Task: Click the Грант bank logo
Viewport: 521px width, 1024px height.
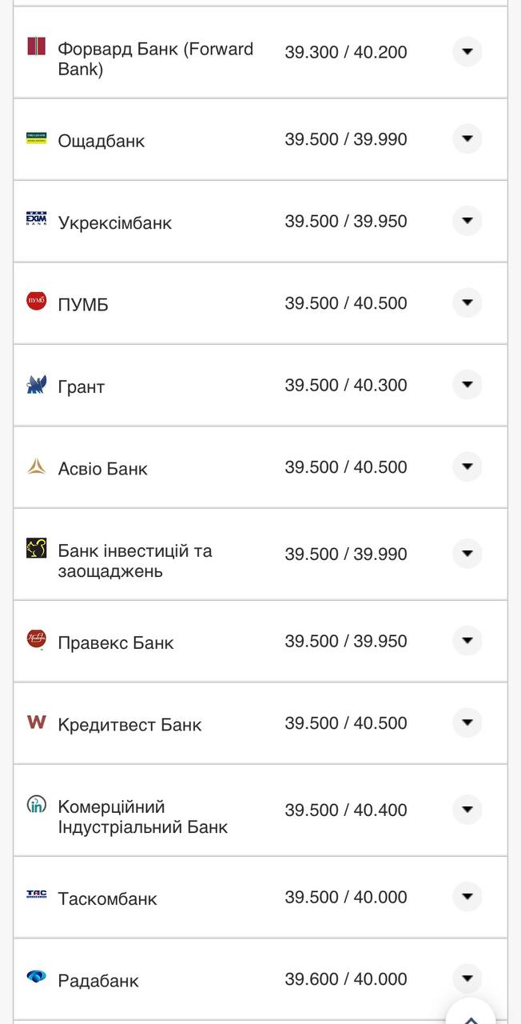Action: [35, 385]
